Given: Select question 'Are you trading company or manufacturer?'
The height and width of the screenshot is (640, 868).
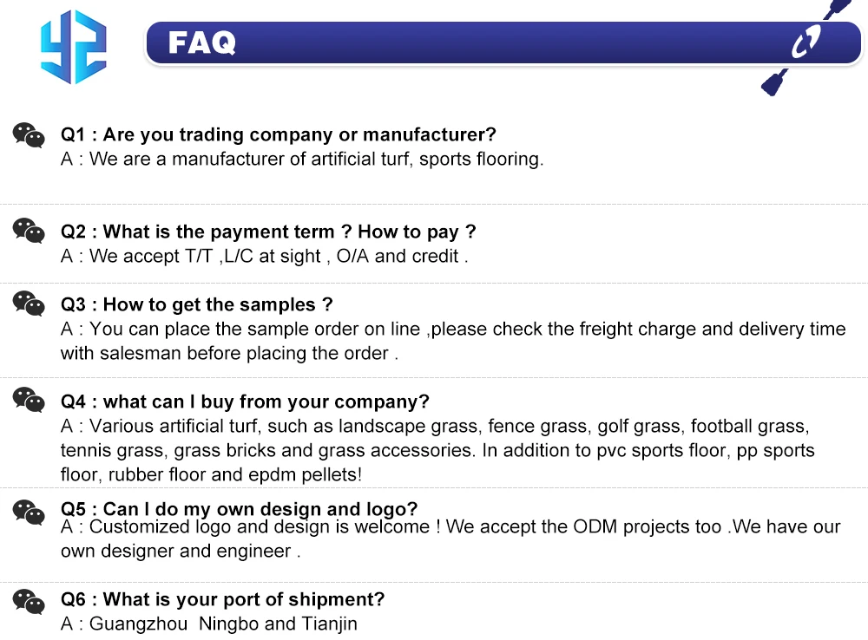Looking at the screenshot, I should tap(278, 135).
